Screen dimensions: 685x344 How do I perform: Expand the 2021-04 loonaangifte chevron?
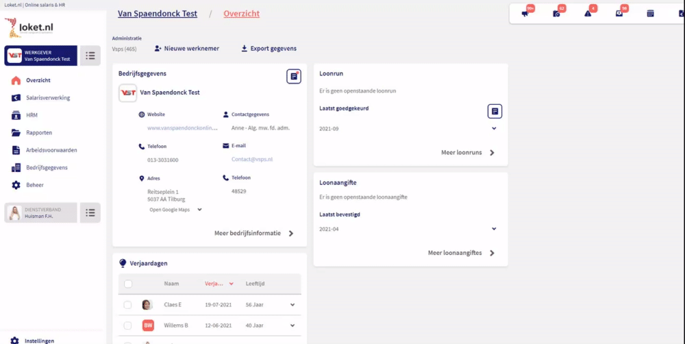(494, 229)
